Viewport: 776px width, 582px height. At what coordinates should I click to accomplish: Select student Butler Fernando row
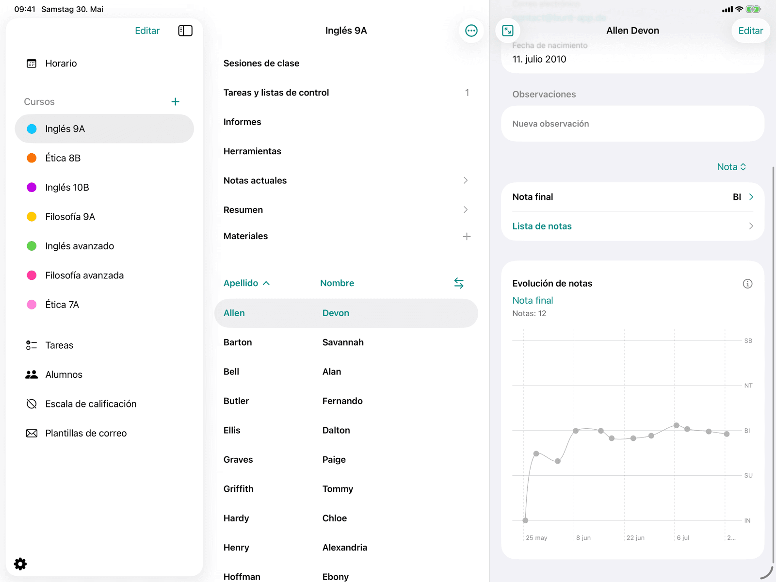coord(346,401)
